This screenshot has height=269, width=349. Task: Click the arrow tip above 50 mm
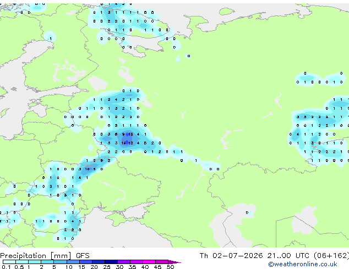pyautogui.click(x=174, y=262)
